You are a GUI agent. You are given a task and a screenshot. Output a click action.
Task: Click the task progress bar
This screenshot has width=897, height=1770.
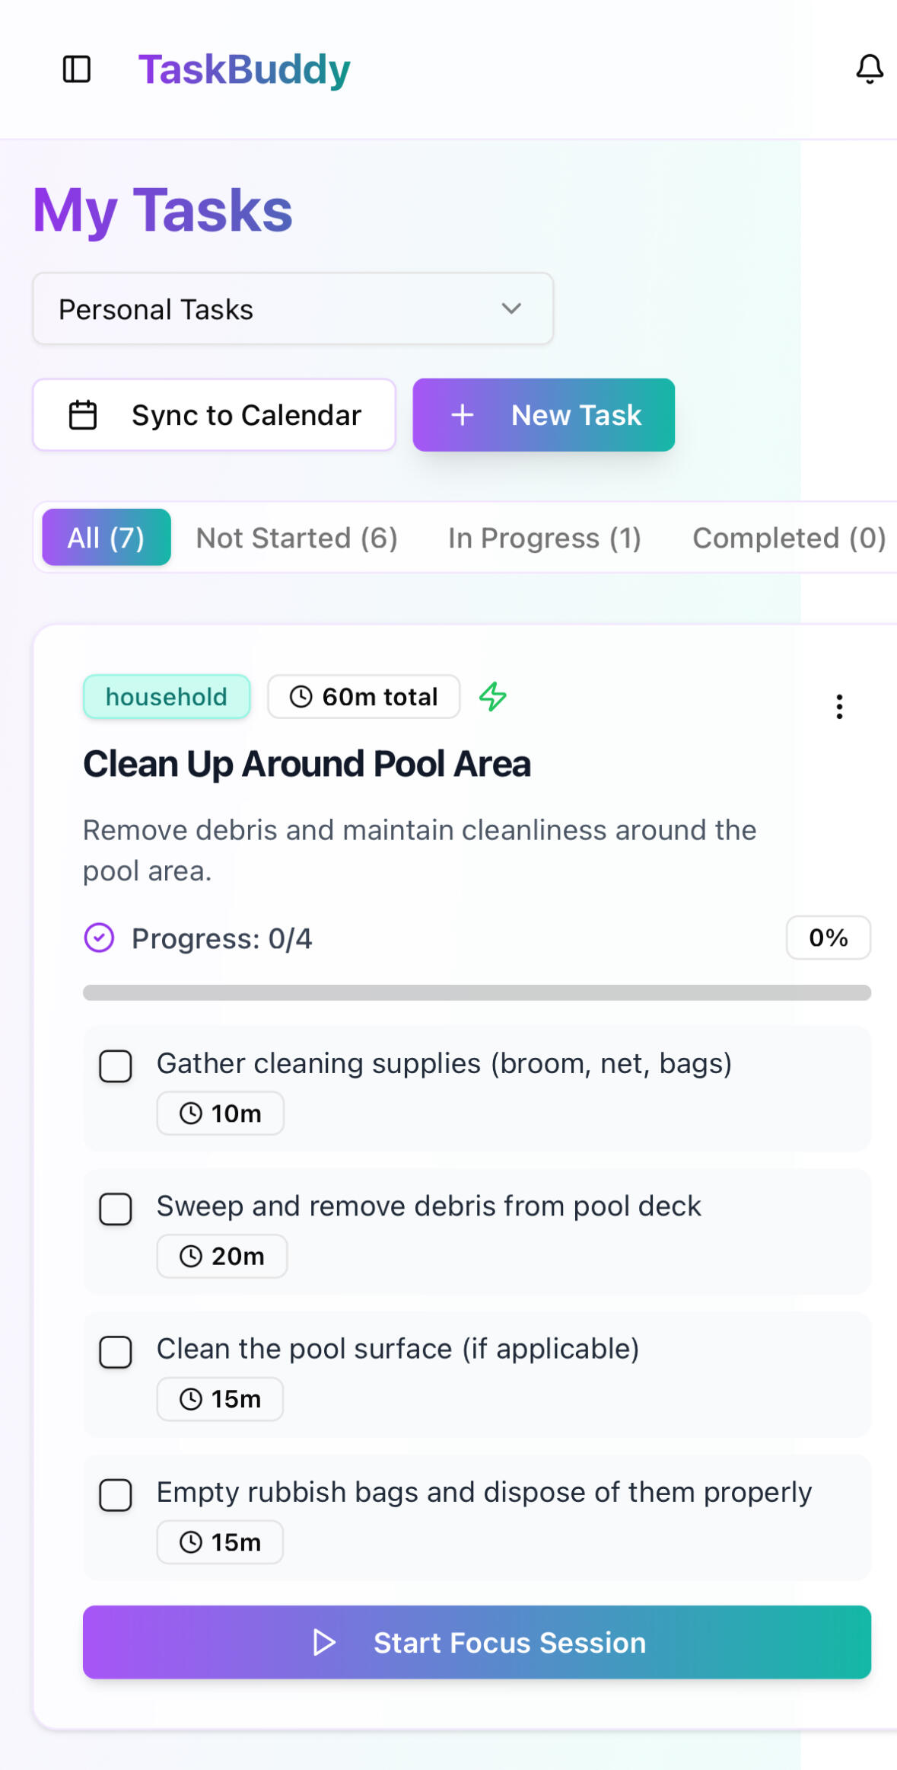pos(476,992)
